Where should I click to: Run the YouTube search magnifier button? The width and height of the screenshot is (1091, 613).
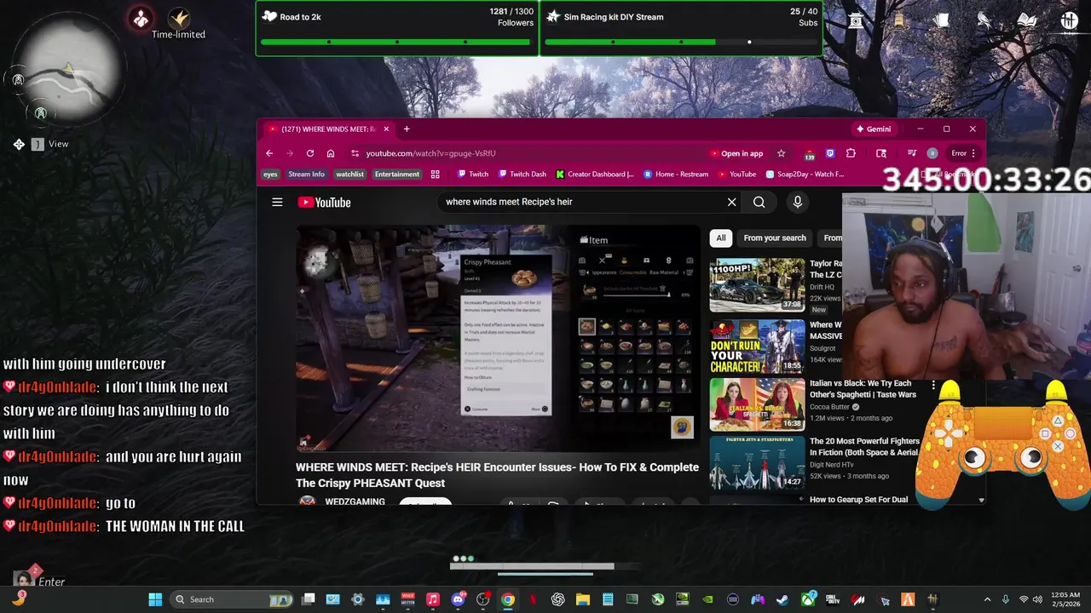pyautogui.click(x=759, y=202)
